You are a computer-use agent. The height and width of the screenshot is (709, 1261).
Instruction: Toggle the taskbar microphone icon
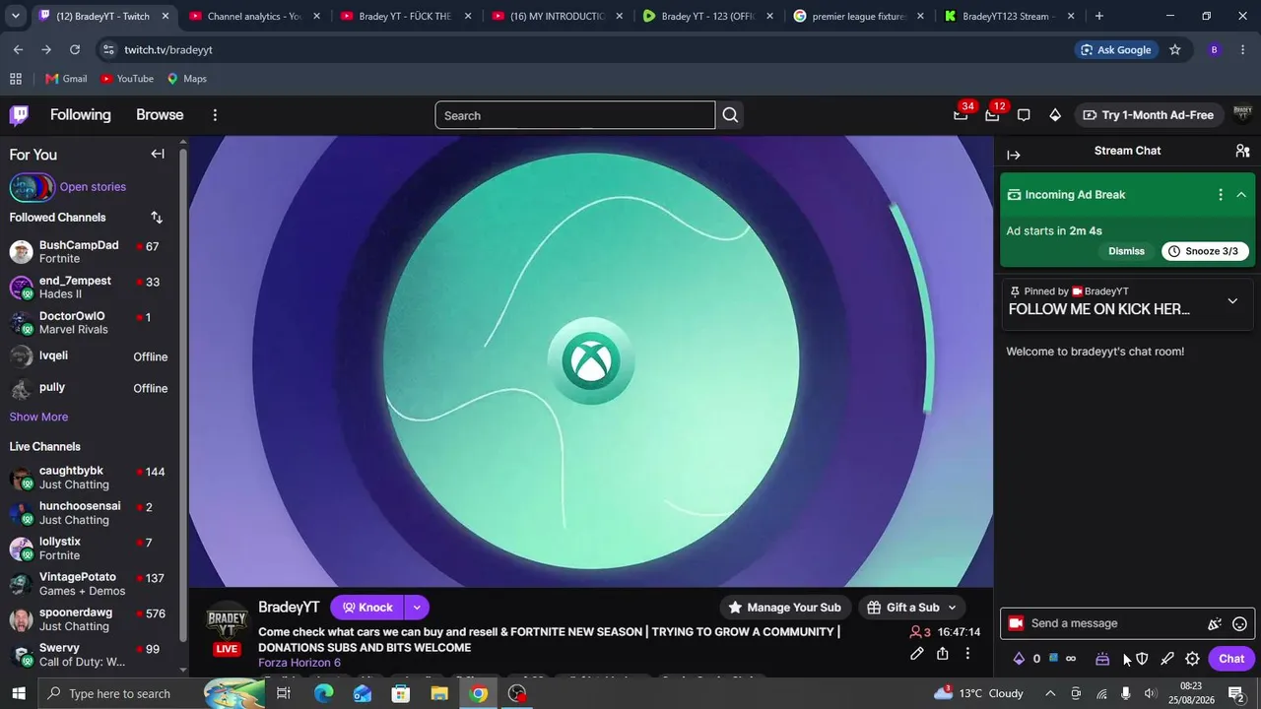click(1126, 693)
